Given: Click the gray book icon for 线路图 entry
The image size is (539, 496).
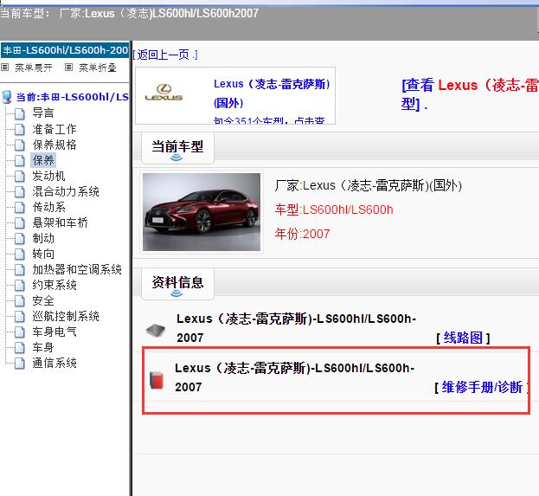Looking at the screenshot, I should click(156, 330).
